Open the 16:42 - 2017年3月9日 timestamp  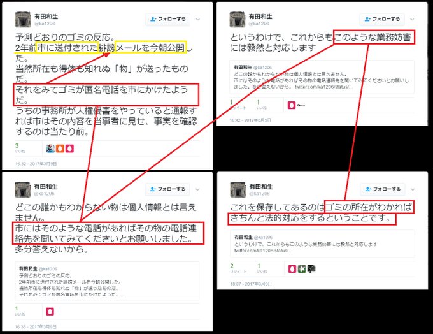[x=250, y=120]
